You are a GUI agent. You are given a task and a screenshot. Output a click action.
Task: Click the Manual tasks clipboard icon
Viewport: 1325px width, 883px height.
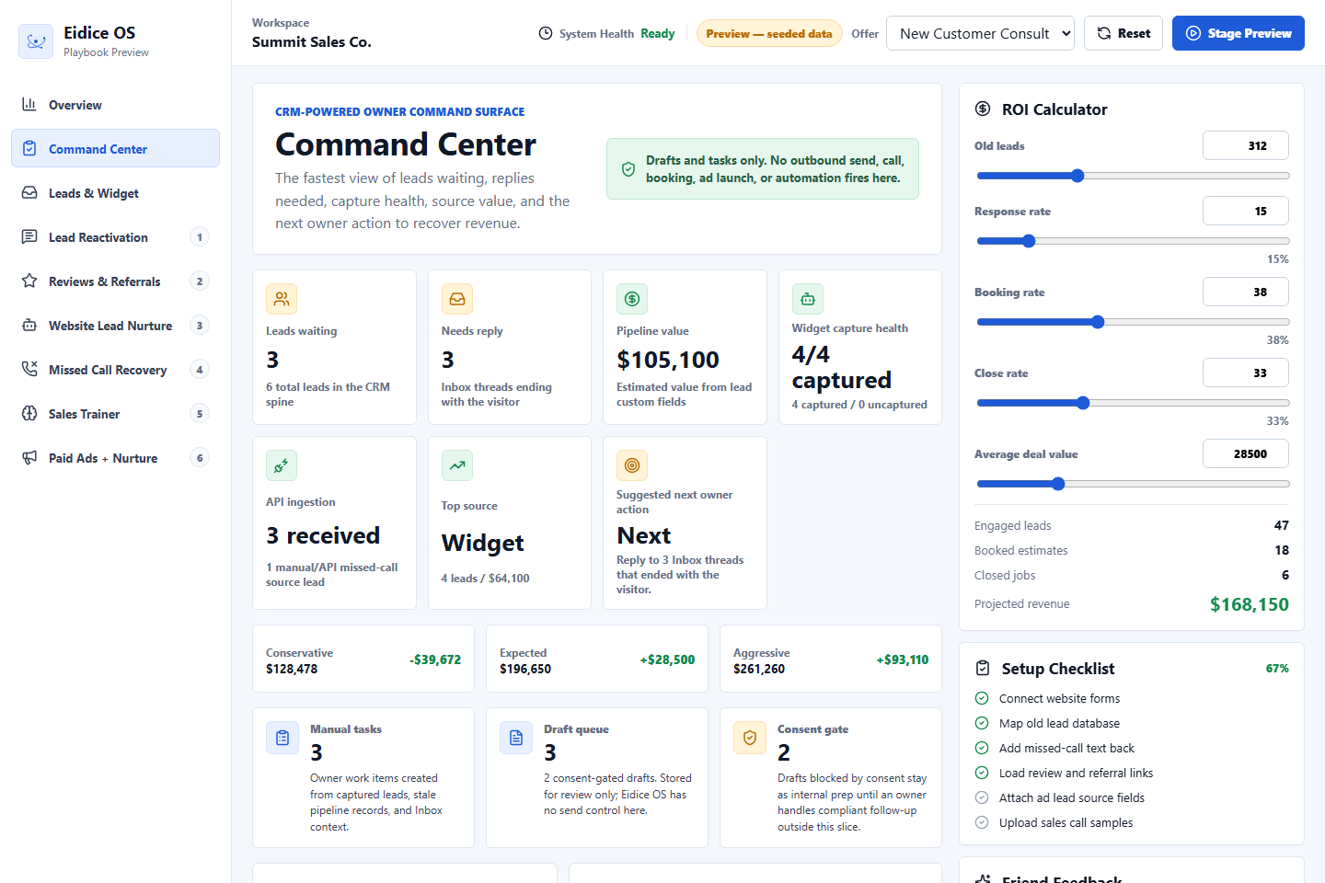(x=282, y=738)
